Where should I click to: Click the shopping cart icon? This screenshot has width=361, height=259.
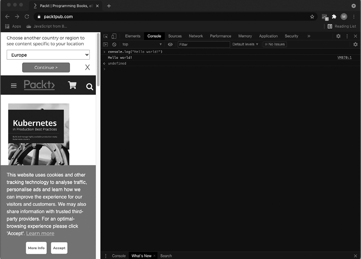tap(72, 86)
